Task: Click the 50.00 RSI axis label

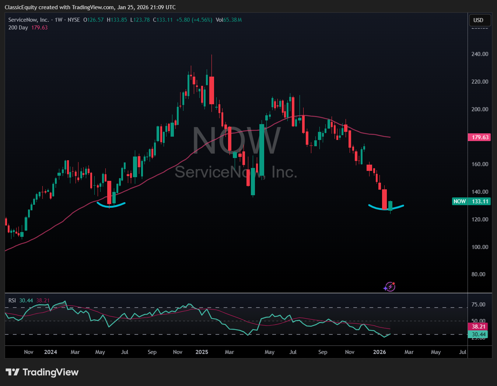Action: click(478, 321)
